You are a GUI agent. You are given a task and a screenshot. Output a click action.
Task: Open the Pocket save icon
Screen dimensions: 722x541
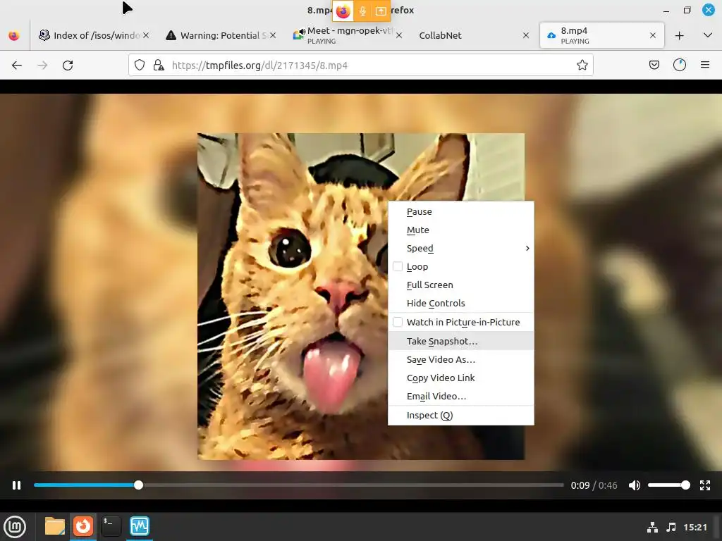click(x=654, y=66)
